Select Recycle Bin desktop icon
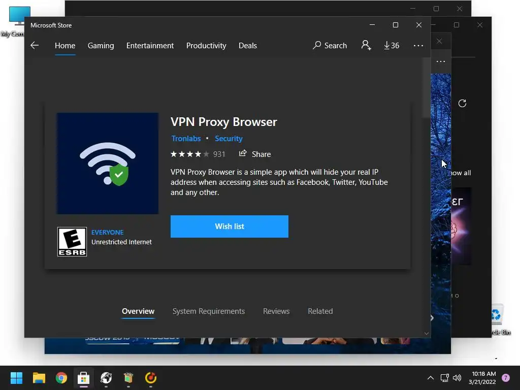 click(x=501, y=319)
